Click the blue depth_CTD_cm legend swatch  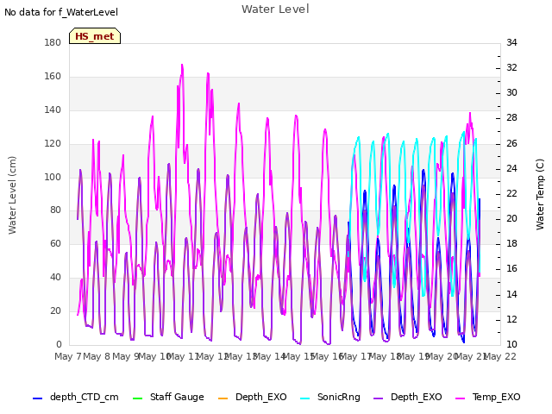[x=37, y=398]
